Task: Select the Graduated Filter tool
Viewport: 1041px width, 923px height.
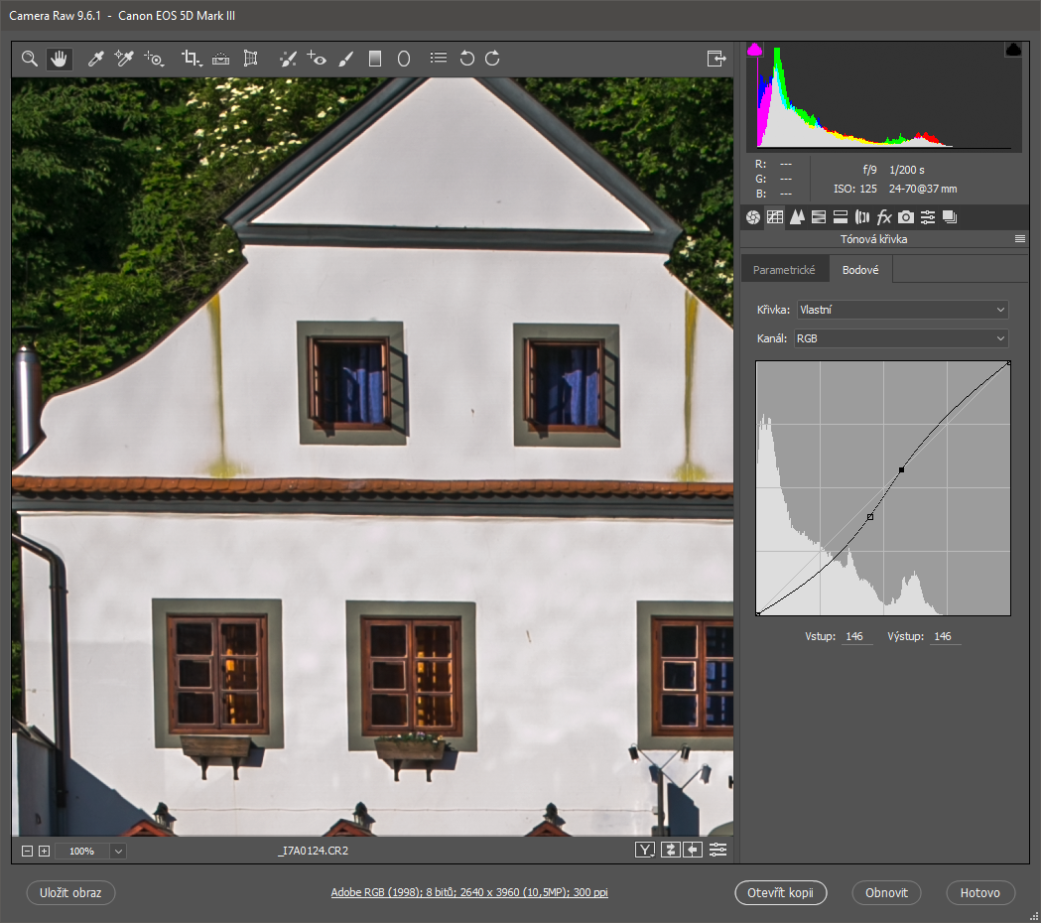Action: click(x=374, y=59)
